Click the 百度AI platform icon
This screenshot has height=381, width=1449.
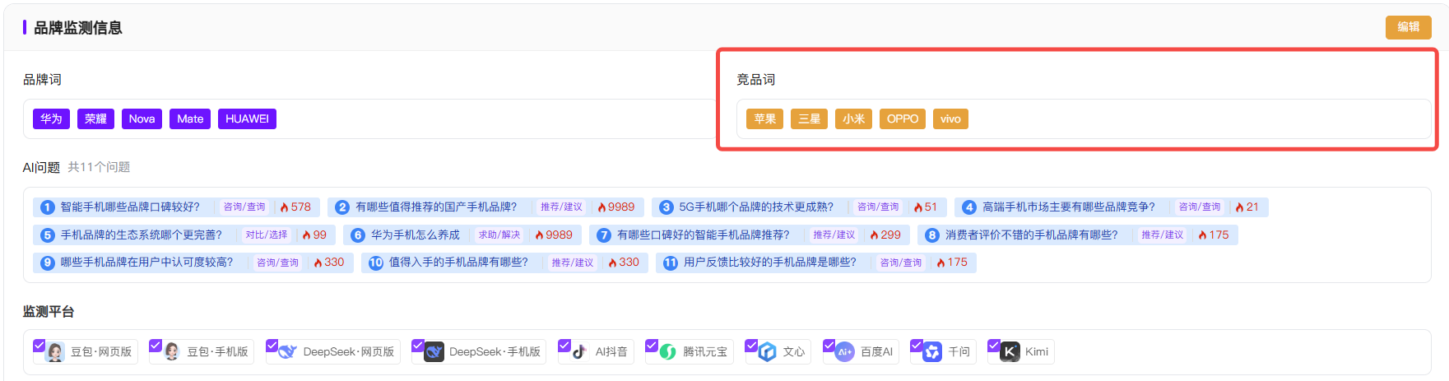point(845,352)
